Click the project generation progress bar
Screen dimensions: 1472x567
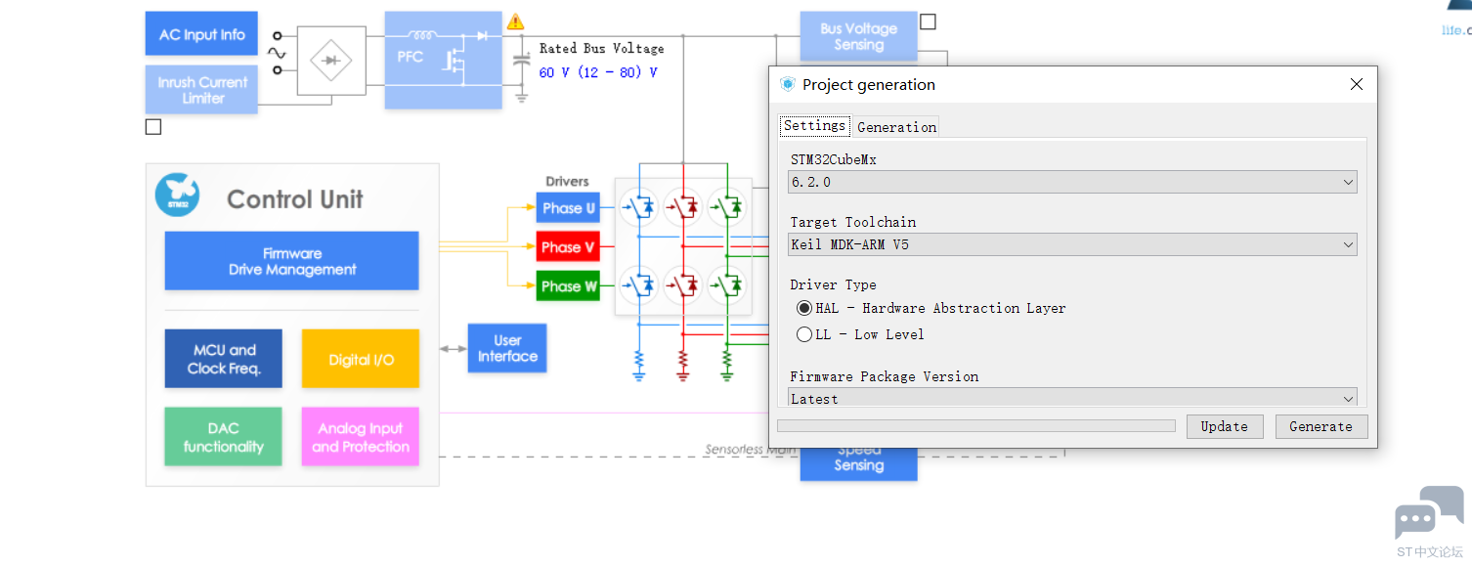coord(975,426)
